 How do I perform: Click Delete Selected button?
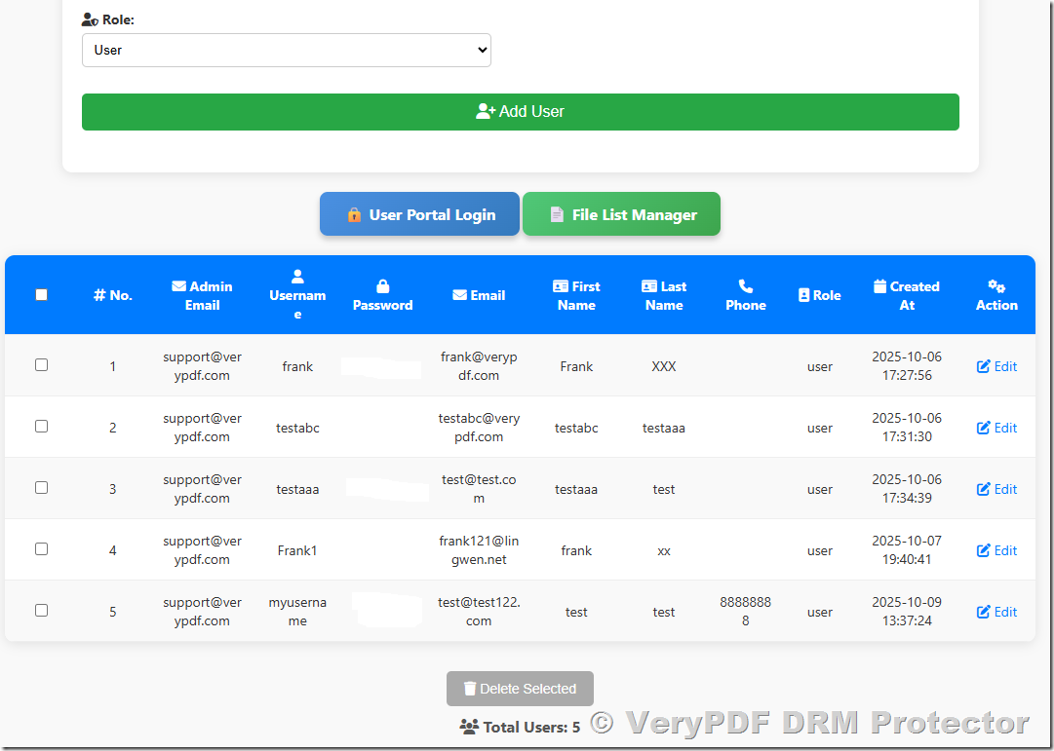520,688
